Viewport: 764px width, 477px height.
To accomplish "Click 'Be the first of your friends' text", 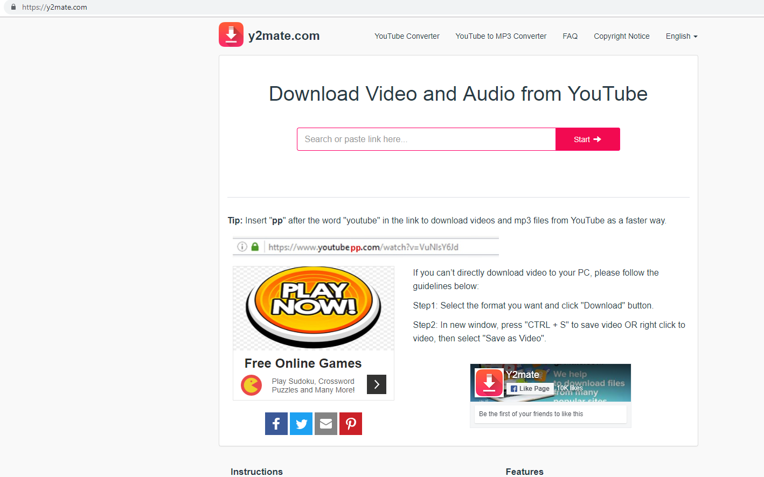I will (531, 414).
